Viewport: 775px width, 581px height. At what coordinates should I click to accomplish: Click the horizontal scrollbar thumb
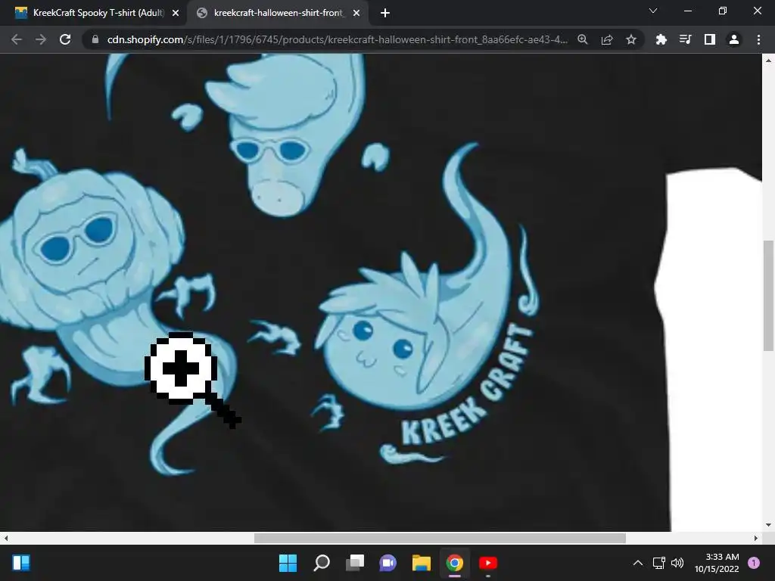coord(440,538)
